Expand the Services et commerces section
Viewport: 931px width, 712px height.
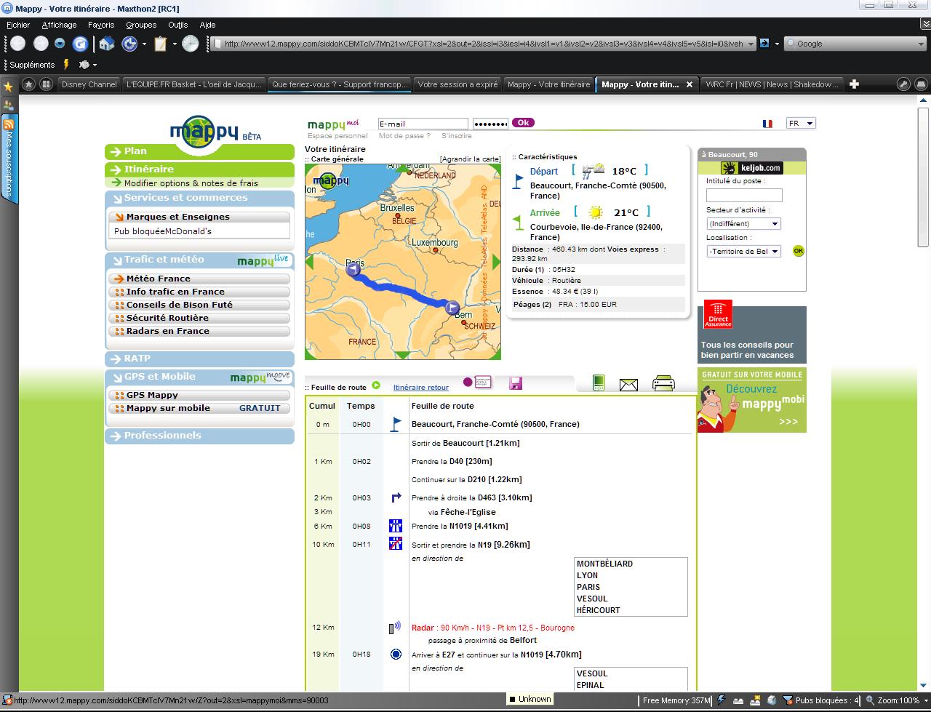(199, 198)
